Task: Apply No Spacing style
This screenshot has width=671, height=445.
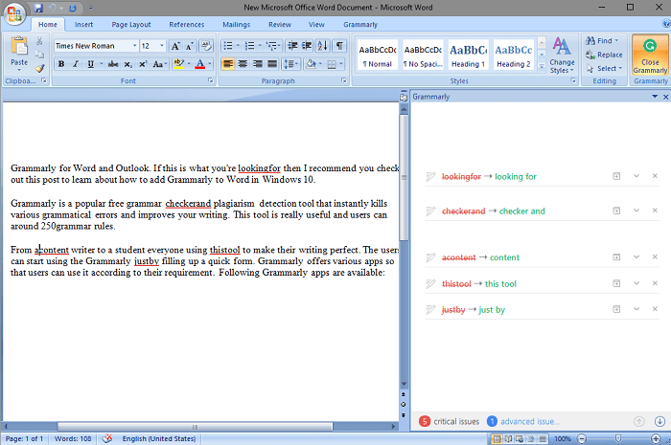Action: click(x=423, y=56)
